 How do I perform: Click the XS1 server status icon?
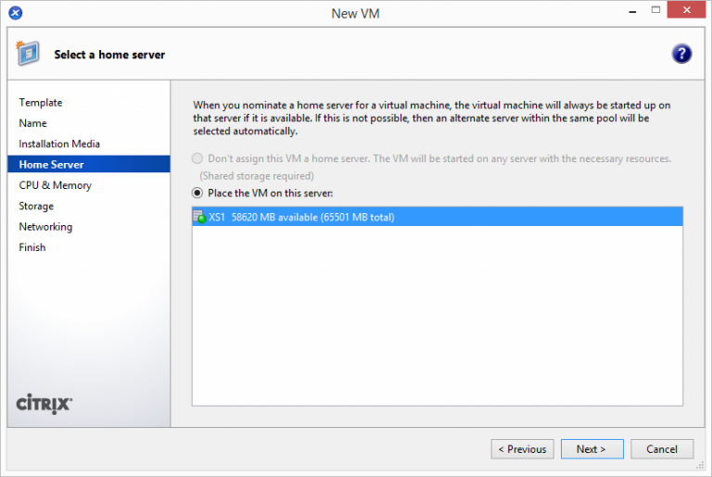[198, 217]
